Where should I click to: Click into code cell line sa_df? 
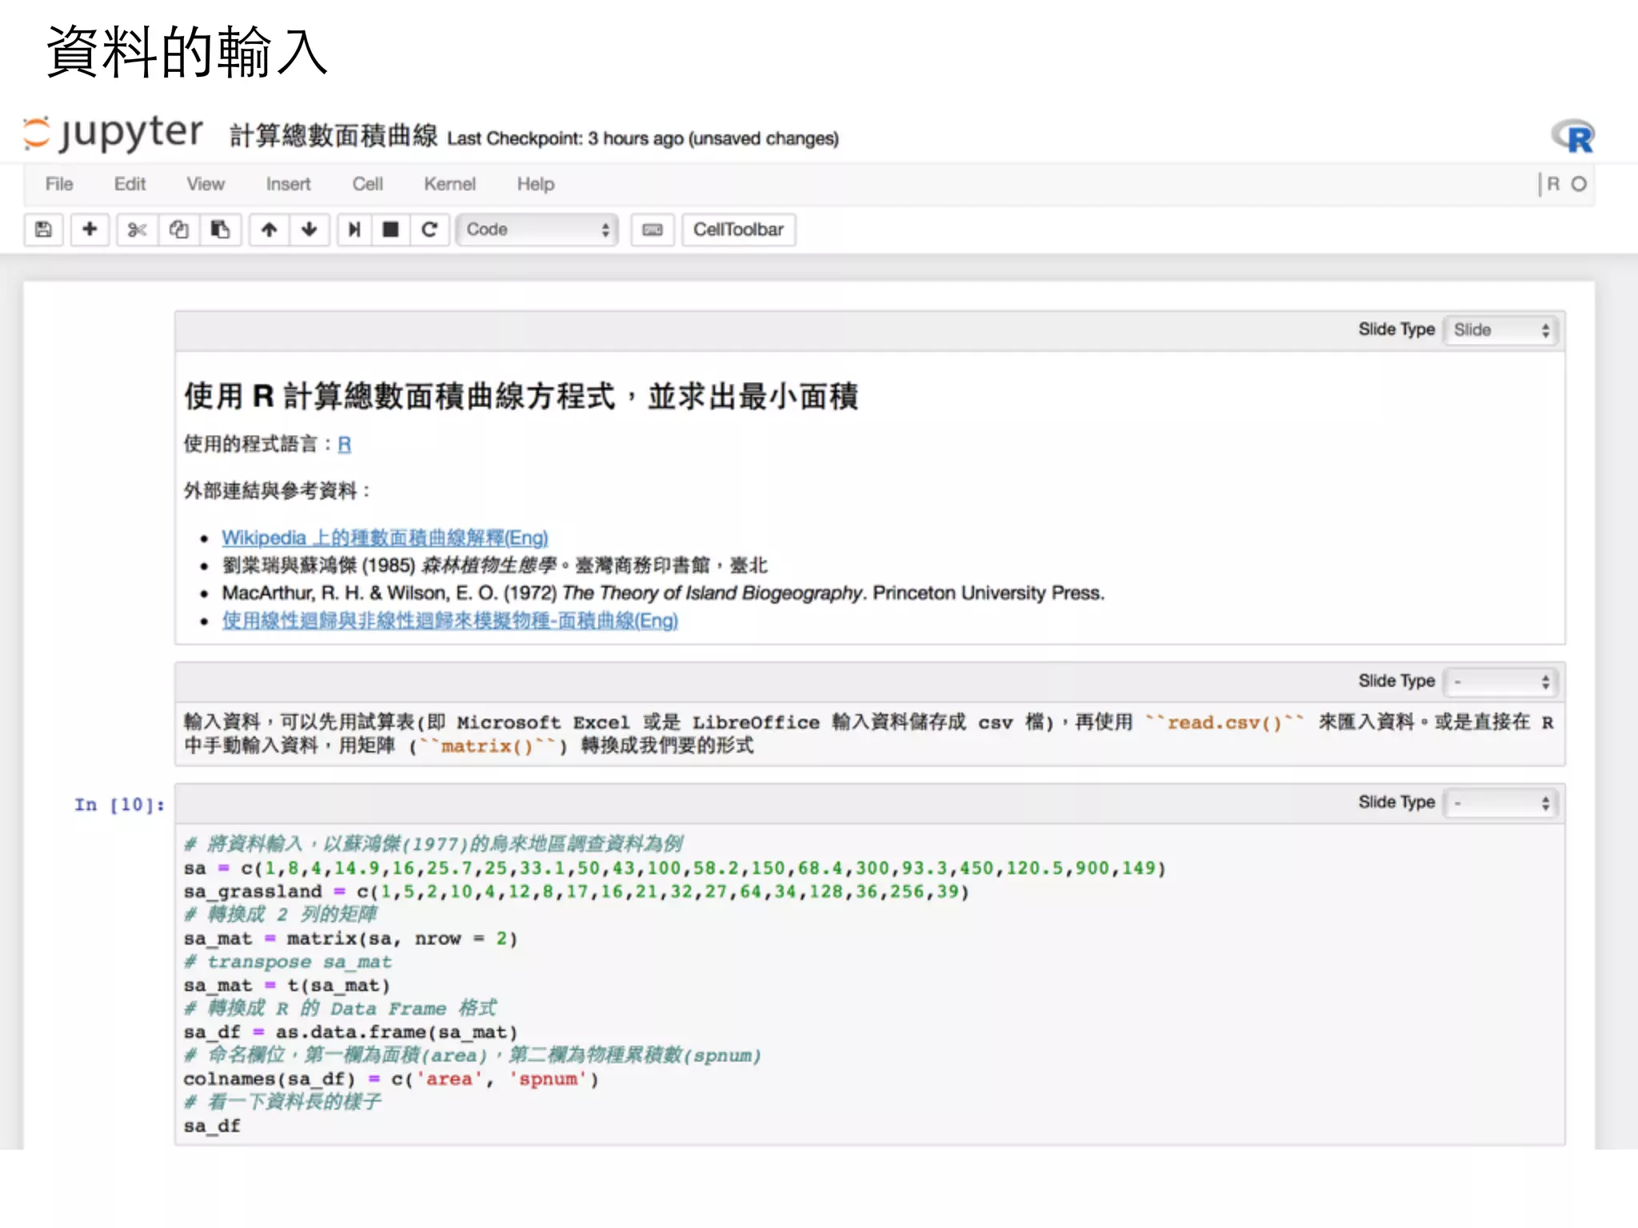pyautogui.click(x=213, y=1126)
